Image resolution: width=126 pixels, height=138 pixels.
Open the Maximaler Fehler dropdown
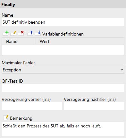coord(63,70)
